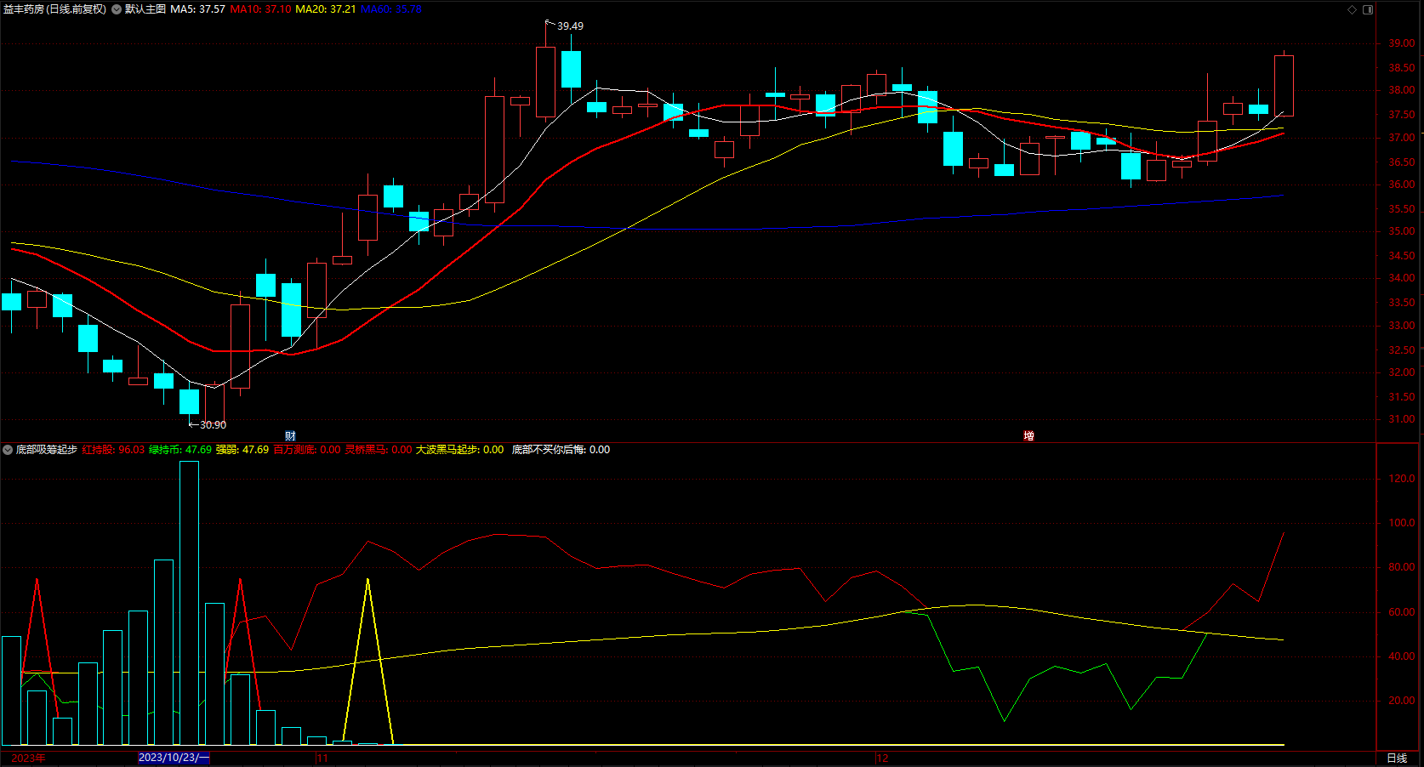
Task: Select the blue MA60 moving average label
Action: point(391,9)
